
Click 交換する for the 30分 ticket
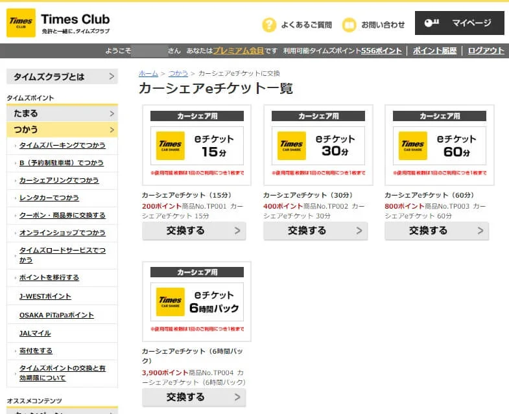click(316, 231)
